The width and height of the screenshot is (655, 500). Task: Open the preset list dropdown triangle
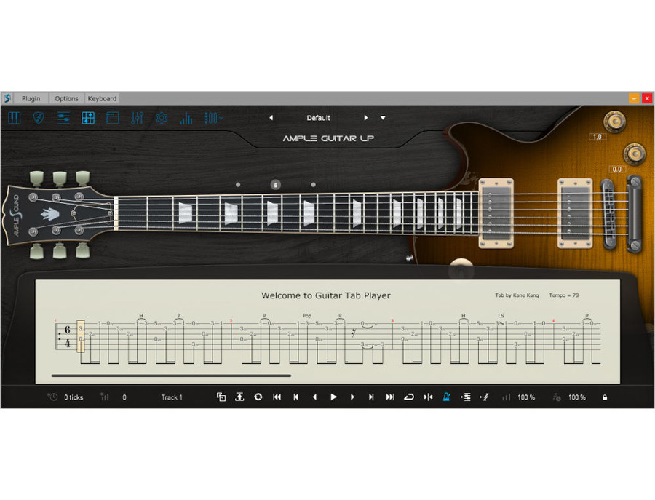coord(383,118)
